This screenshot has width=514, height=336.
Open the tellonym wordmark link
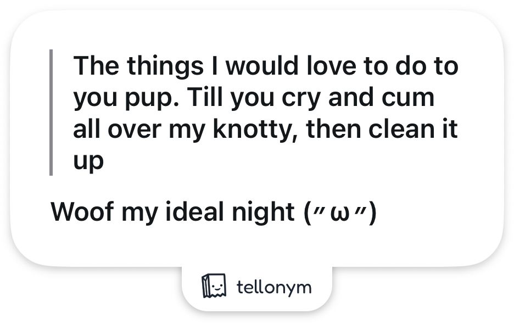(x=273, y=287)
